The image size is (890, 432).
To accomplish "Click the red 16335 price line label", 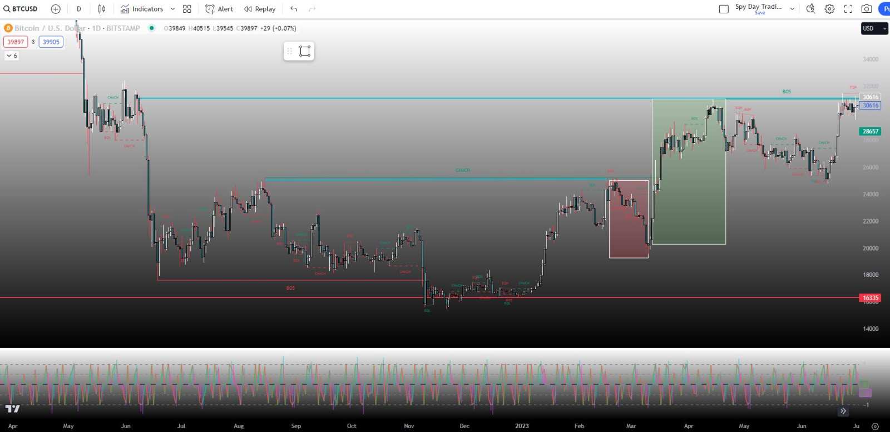I will pos(871,297).
